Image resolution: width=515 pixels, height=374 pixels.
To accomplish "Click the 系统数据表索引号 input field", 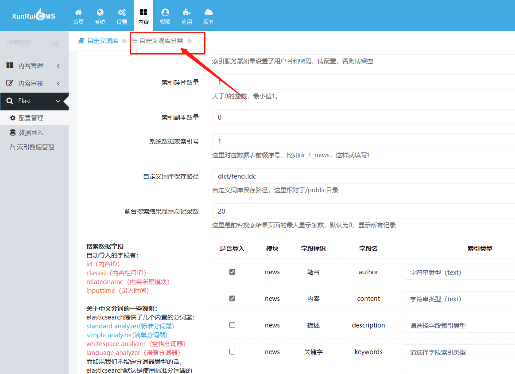I will (363, 141).
